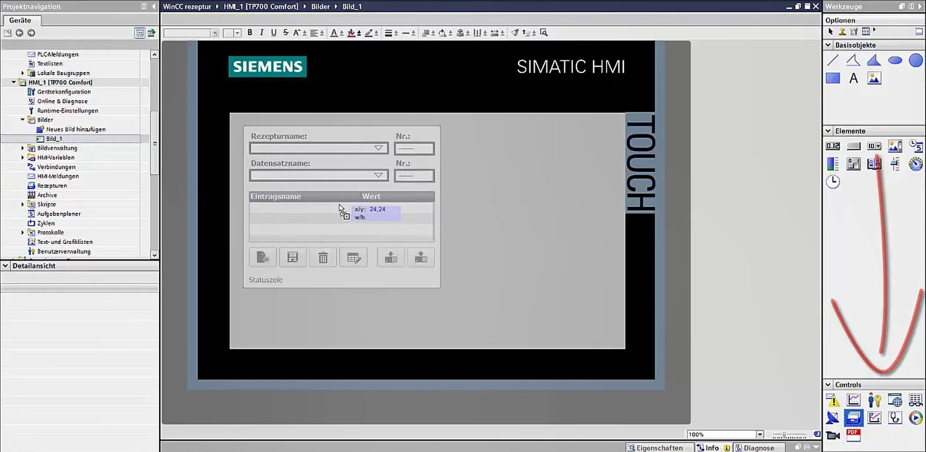Toggle bold text formatting
The height and width of the screenshot is (452, 926).
(x=250, y=33)
